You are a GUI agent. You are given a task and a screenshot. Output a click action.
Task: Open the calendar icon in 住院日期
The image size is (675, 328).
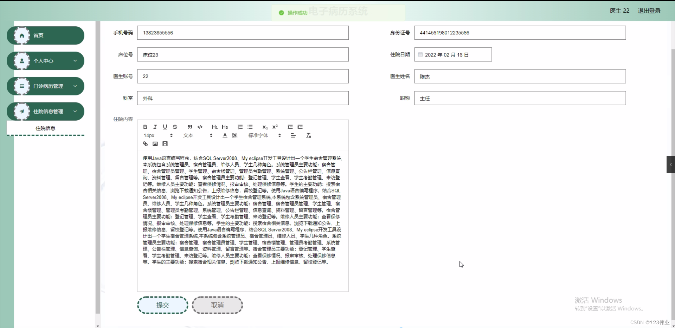click(x=420, y=55)
